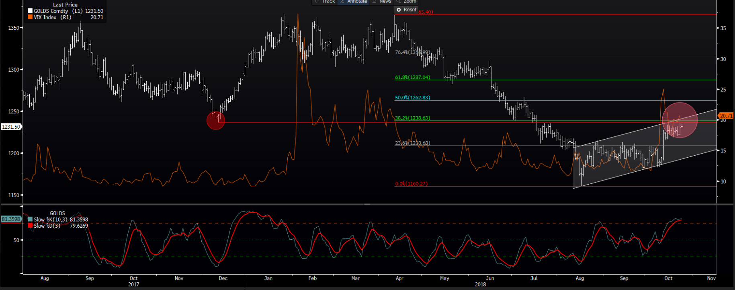
Task: Click the GOLDS title in stochastic panel
Action: tap(57, 213)
